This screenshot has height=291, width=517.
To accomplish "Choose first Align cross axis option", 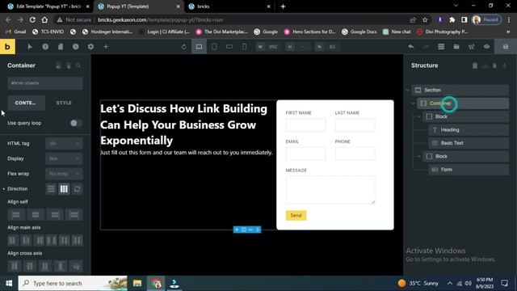I will tap(15, 266).
